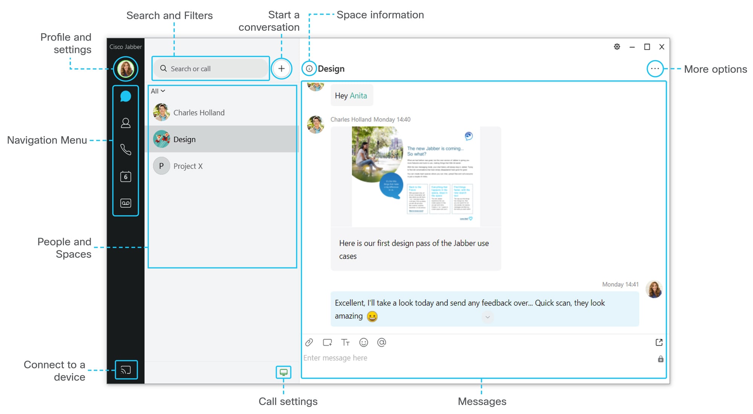
Task: Click the Monday 14:41 timestamp
Action: pos(620,284)
